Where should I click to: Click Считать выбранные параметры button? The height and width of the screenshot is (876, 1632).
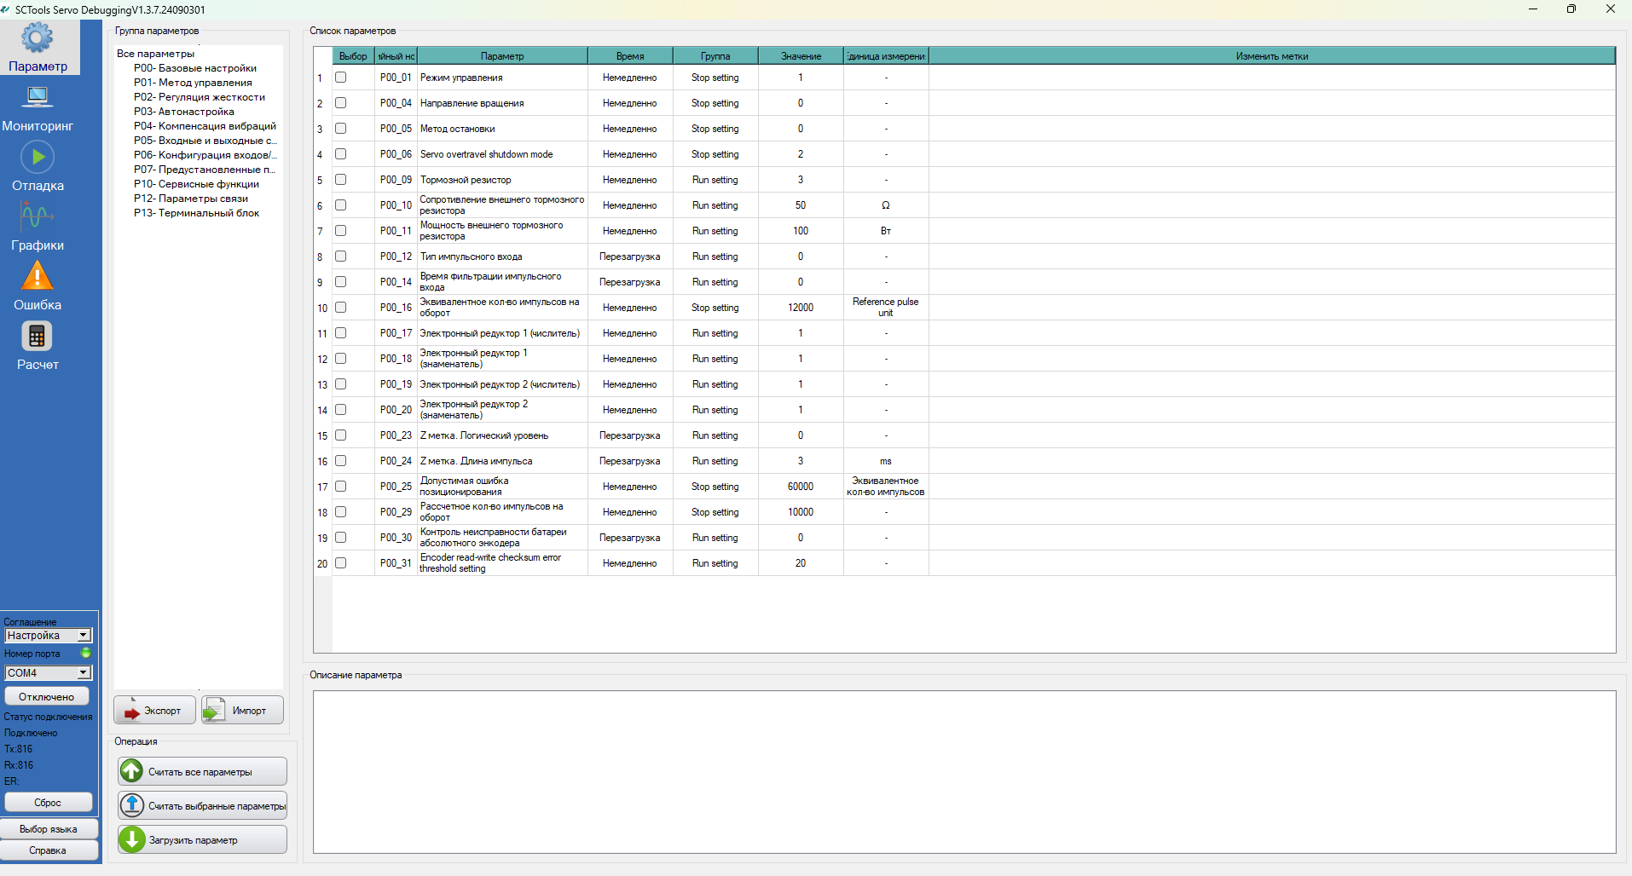tap(202, 805)
